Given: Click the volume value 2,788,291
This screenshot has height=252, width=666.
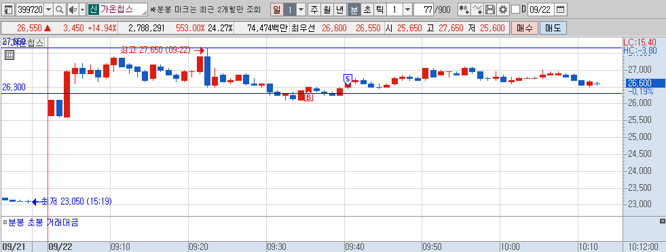Looking at the screenshot, I should pyautogui.click(x=146, y=29).
